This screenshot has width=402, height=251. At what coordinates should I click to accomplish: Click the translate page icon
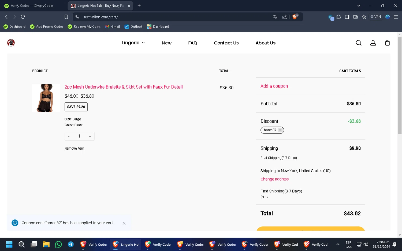pyautogui.click(x=275, y=17)
